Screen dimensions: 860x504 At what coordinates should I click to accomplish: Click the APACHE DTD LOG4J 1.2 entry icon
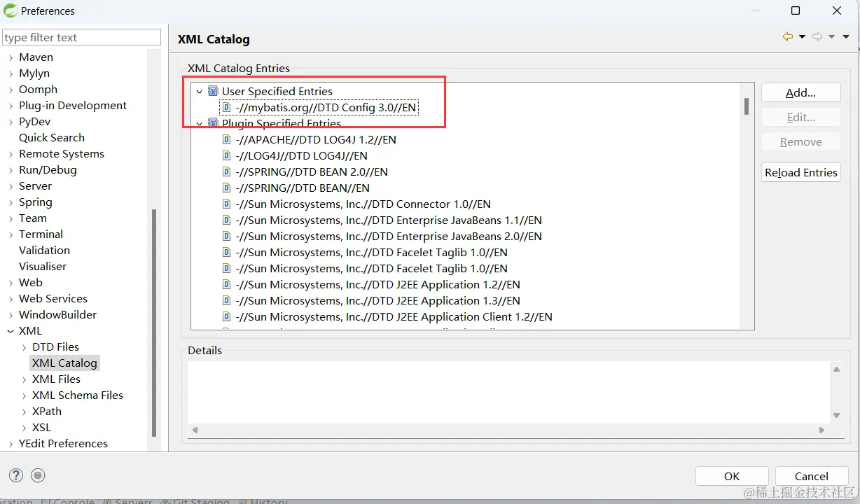pos(226,139)
